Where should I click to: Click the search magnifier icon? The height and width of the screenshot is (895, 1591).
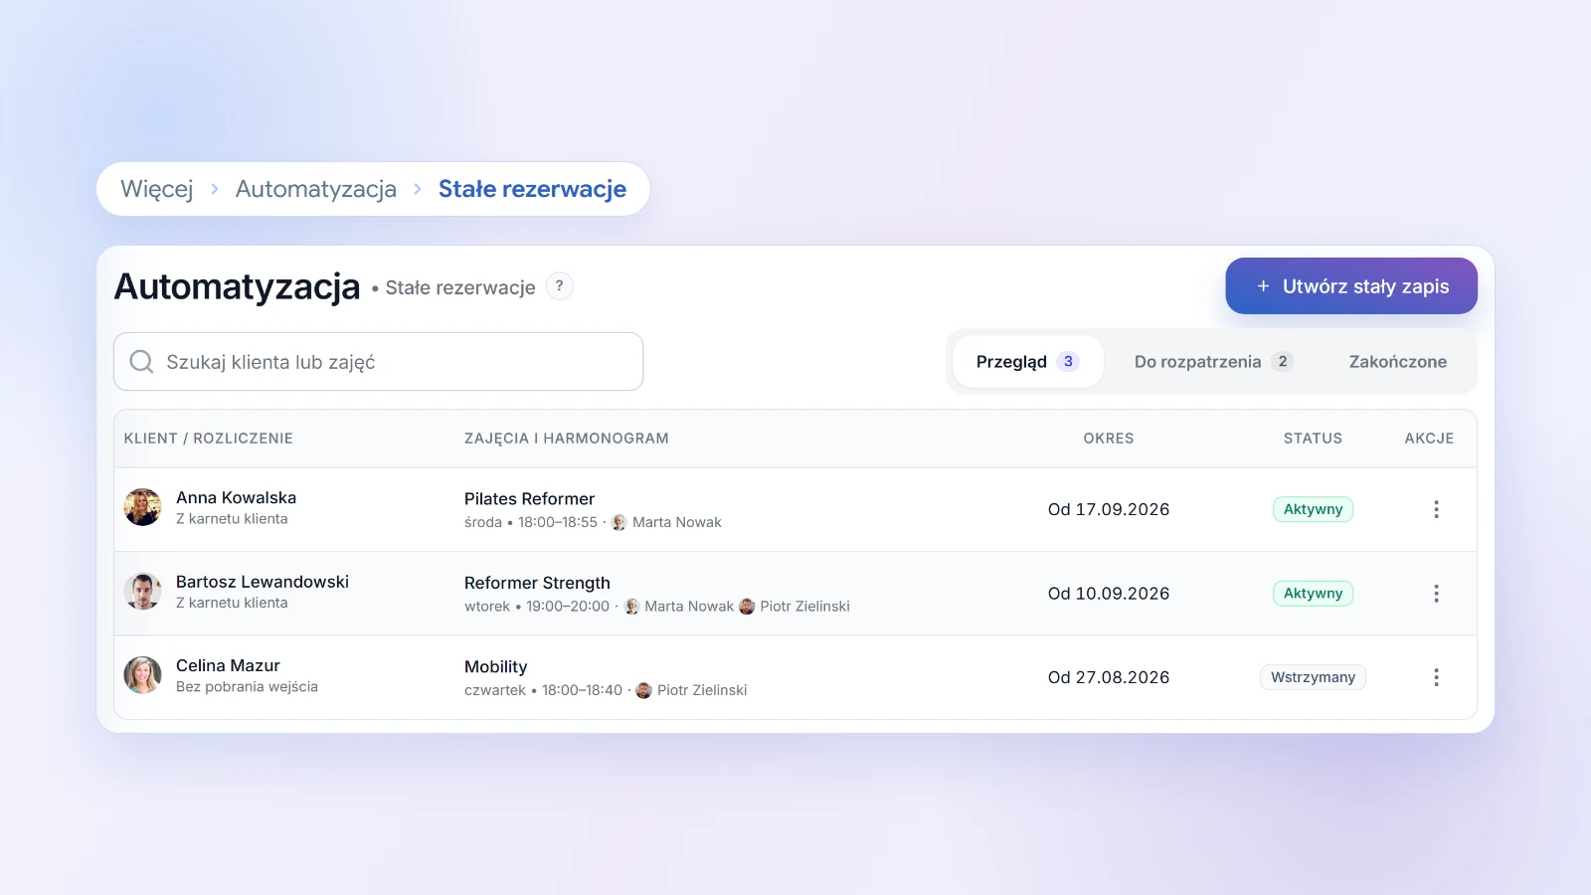coord(142,362)
